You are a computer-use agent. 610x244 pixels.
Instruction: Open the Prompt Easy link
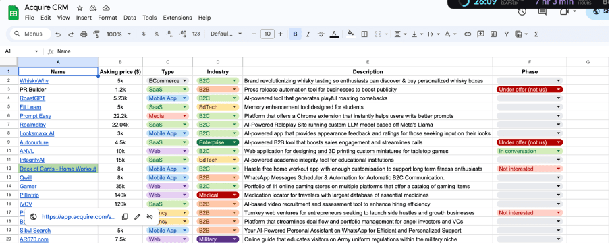[x=35, y=116]
